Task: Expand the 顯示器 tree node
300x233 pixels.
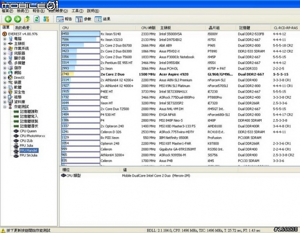Action: pyautogui.click(x=5, y=58)
